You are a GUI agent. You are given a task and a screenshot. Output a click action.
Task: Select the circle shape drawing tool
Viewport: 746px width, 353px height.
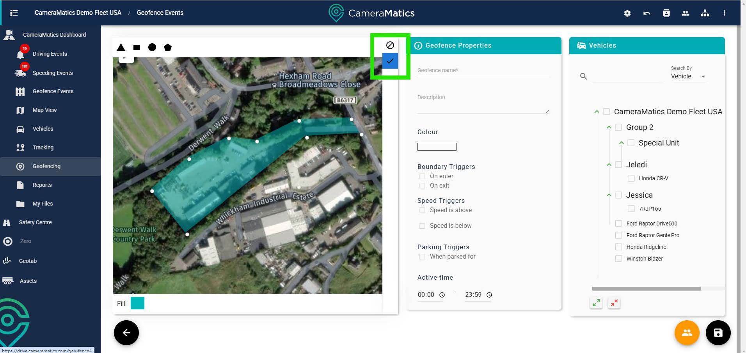(x=152, y=47)
